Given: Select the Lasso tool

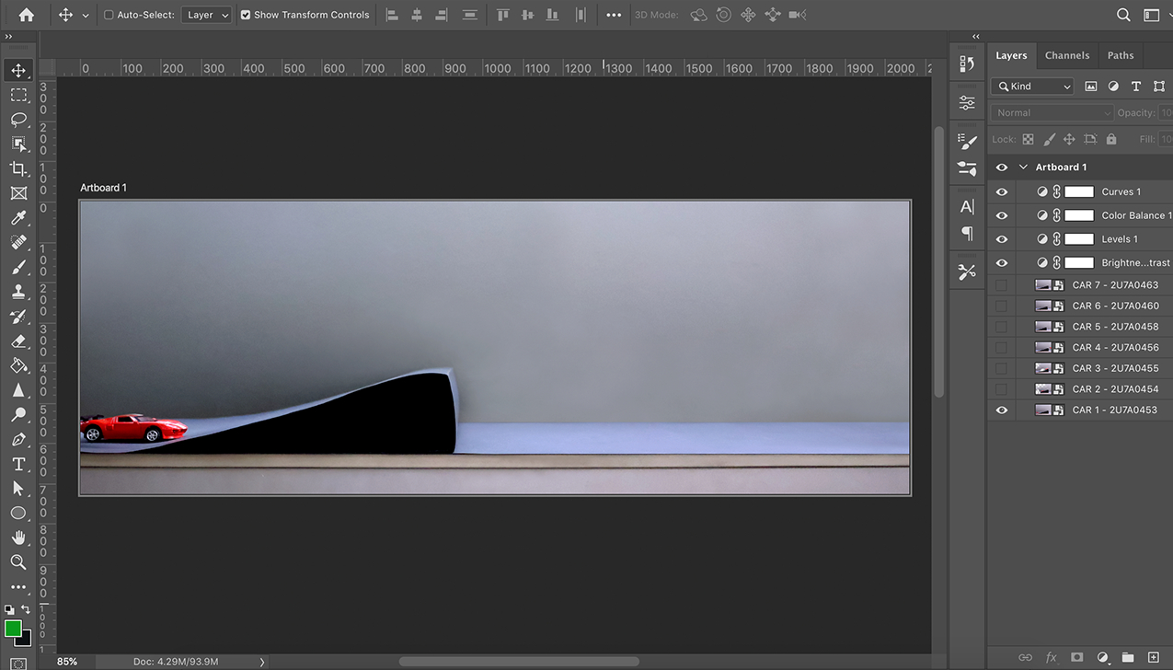Looking at the screenshot, I should [x=18, y=120].
